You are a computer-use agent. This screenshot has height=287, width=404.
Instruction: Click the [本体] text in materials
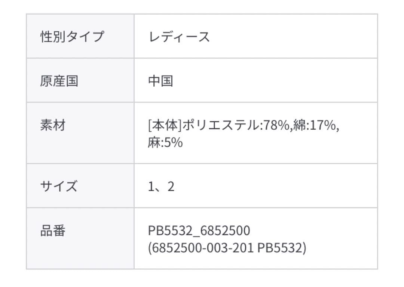click(164, 126)
